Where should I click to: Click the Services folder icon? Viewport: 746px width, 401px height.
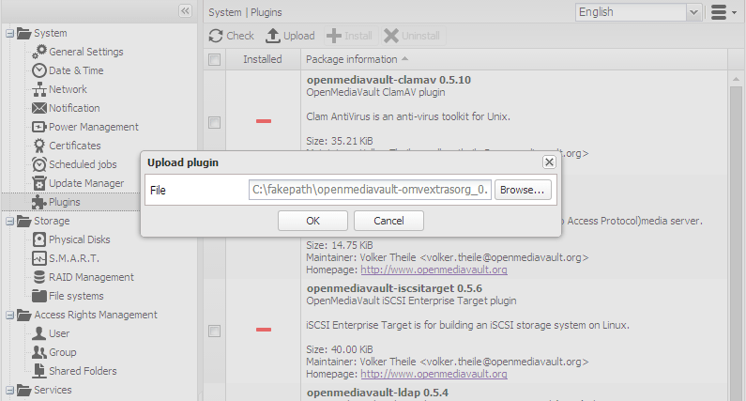tap(24, 390)
